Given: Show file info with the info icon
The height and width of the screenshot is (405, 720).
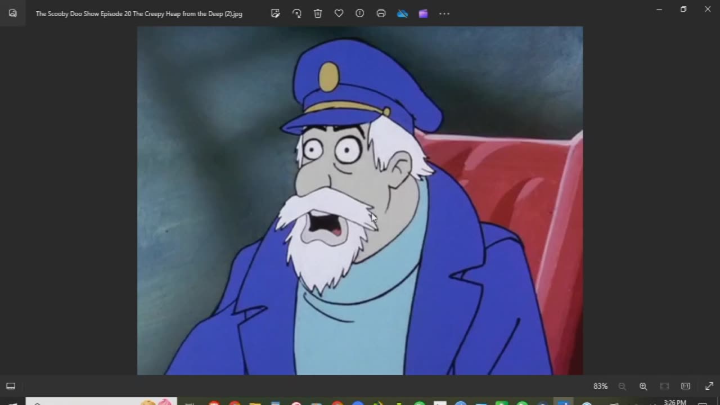Looking at the screenshot, I should pyautogui.click(x=360, y=13).
